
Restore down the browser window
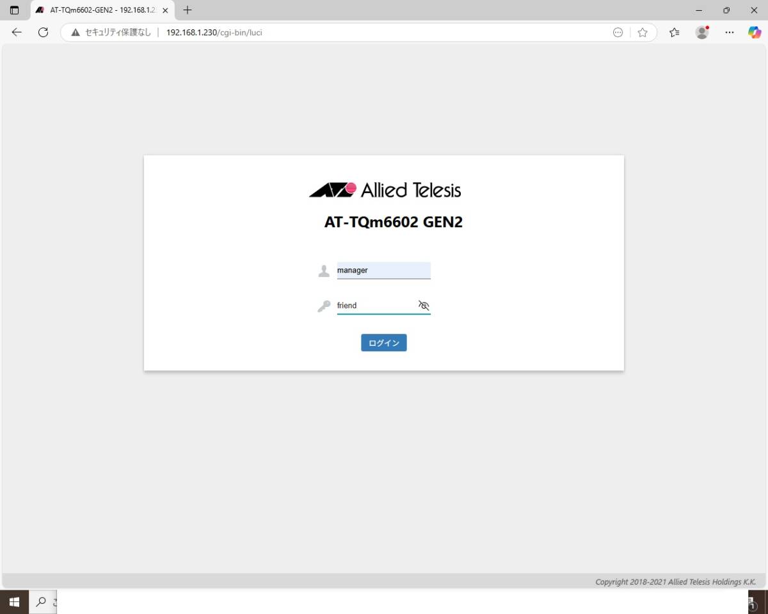[726, 10]
